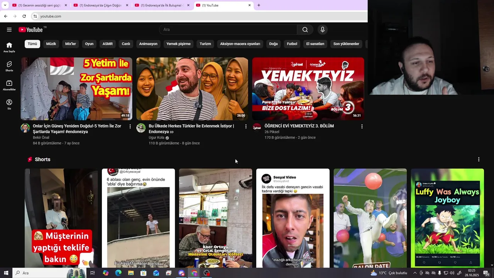Open Bu Ülkede Herkes Türkler title link
The height and width of the screenshot is (278, 494).
191,129
